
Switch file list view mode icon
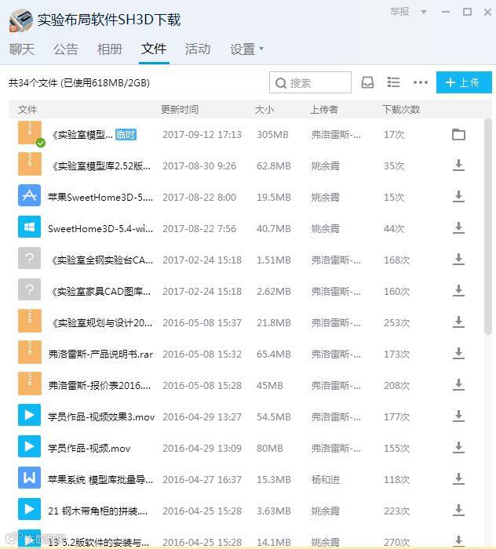[x=393, y=82]
